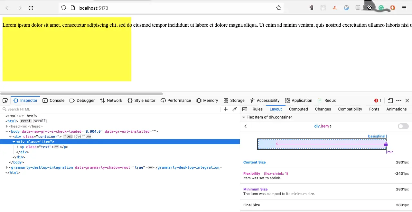Reload the page with browser refresh button
The height and width of the screenshot is (212, 412).
pos(31,8)
